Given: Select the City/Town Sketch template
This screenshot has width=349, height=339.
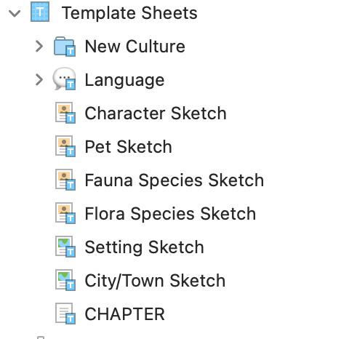Looking at the screenshot, I should [155, 281].
